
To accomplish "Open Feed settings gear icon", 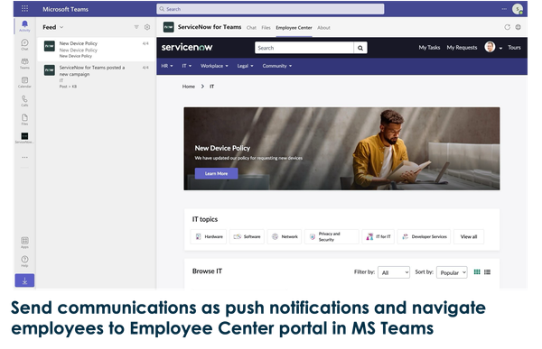I will click(147, 27).
